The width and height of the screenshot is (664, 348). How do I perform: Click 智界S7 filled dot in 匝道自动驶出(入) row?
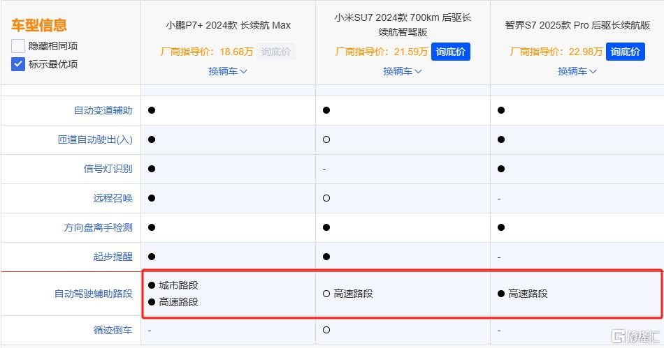click(x=501, y=139)
